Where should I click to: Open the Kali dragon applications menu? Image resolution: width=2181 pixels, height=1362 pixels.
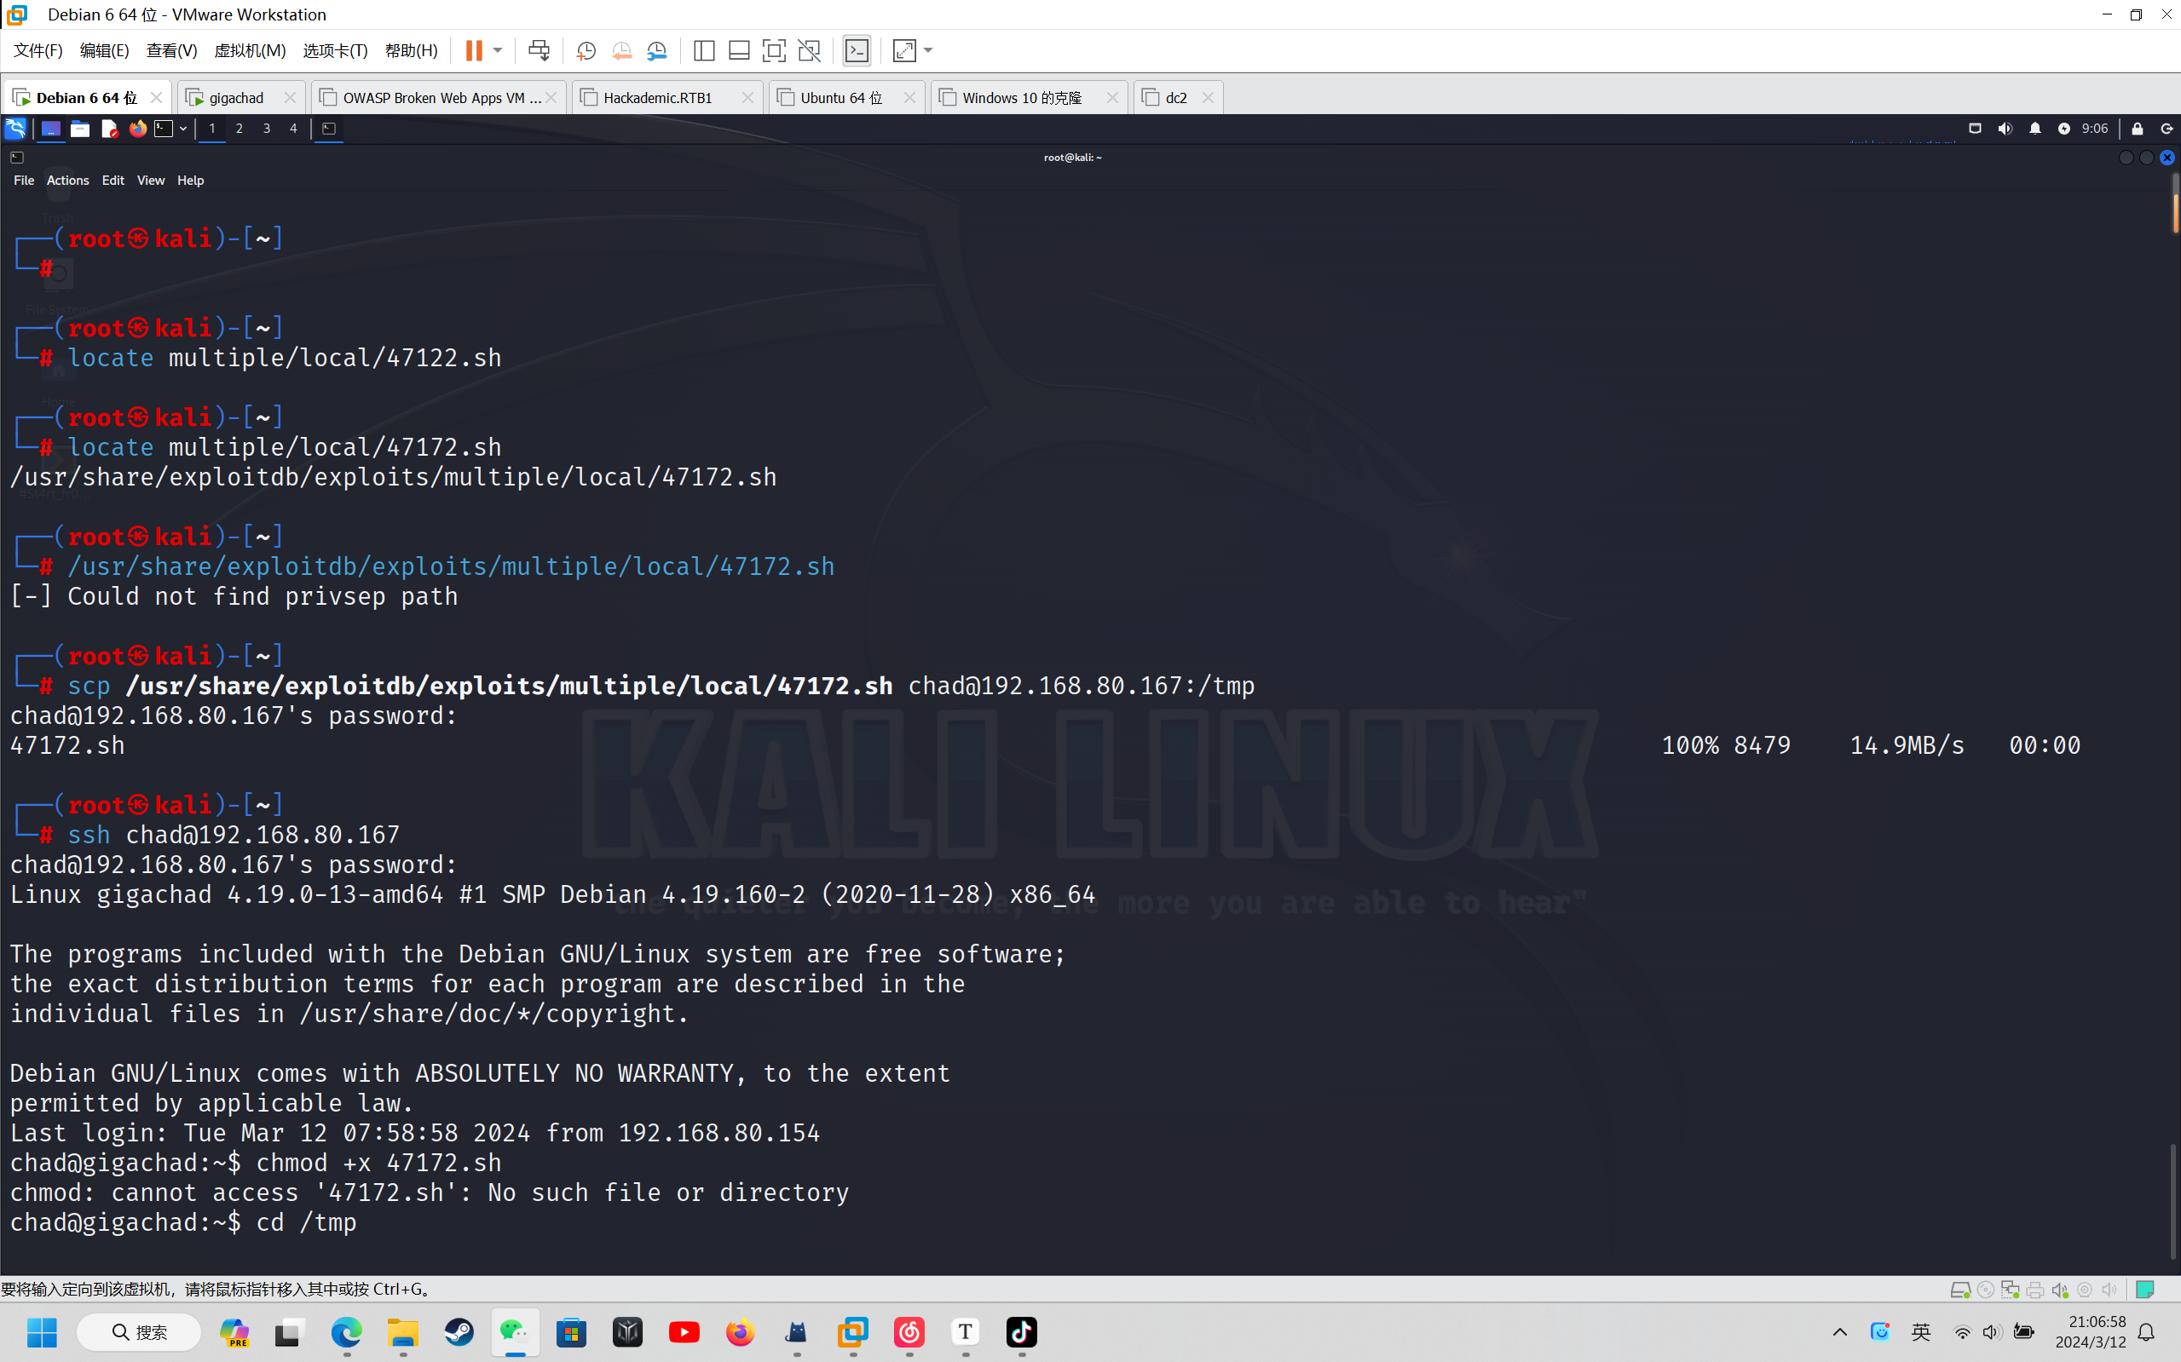click(15, 129)
